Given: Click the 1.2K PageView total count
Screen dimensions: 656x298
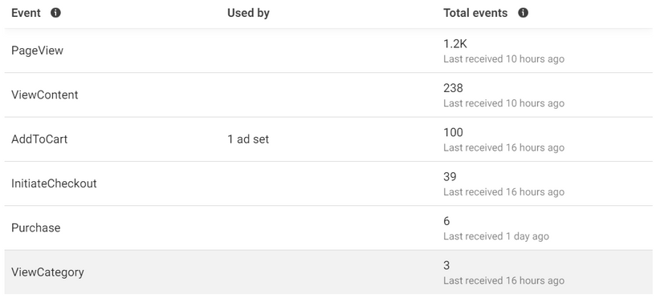Looking at the screenshot, I should [455, 44].
